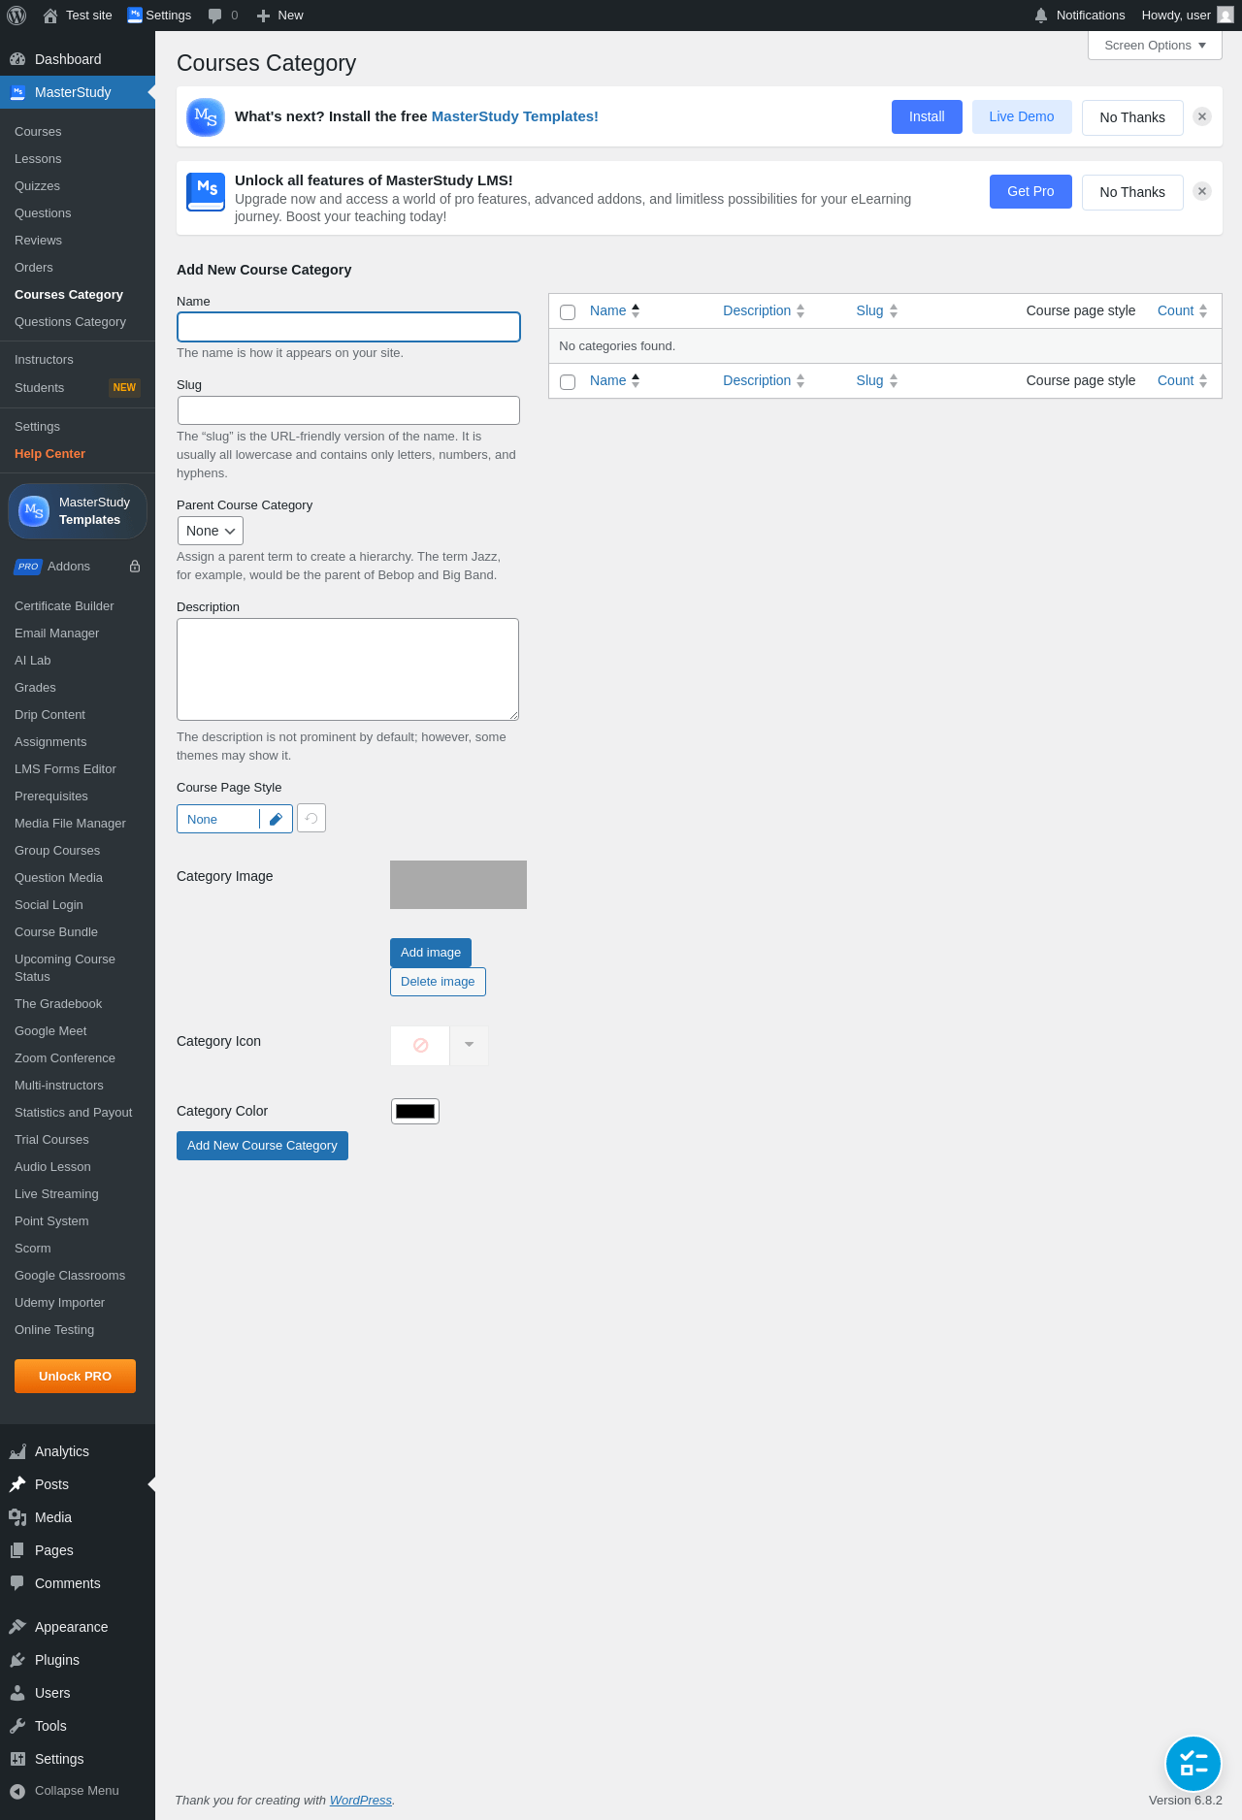This screenshot has width=1242, height=1820.
Task: Open Users in the sidebar
Action: click(x=78, y=1693)
